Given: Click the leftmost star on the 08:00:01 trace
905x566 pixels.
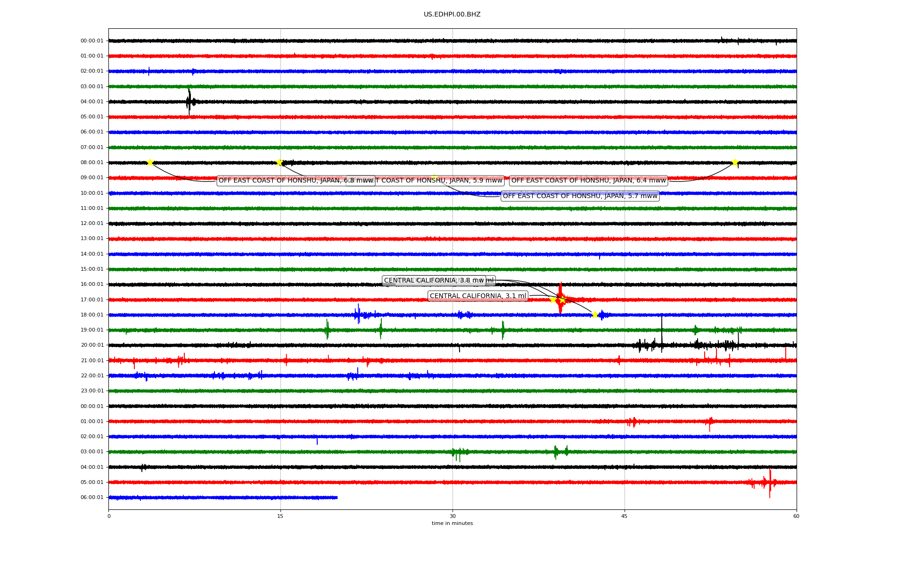Looking at the screenshot, I should tap(150, 162).
